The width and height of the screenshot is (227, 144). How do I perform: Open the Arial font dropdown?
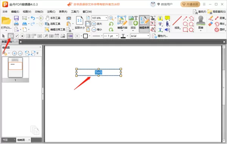(148, 36)
